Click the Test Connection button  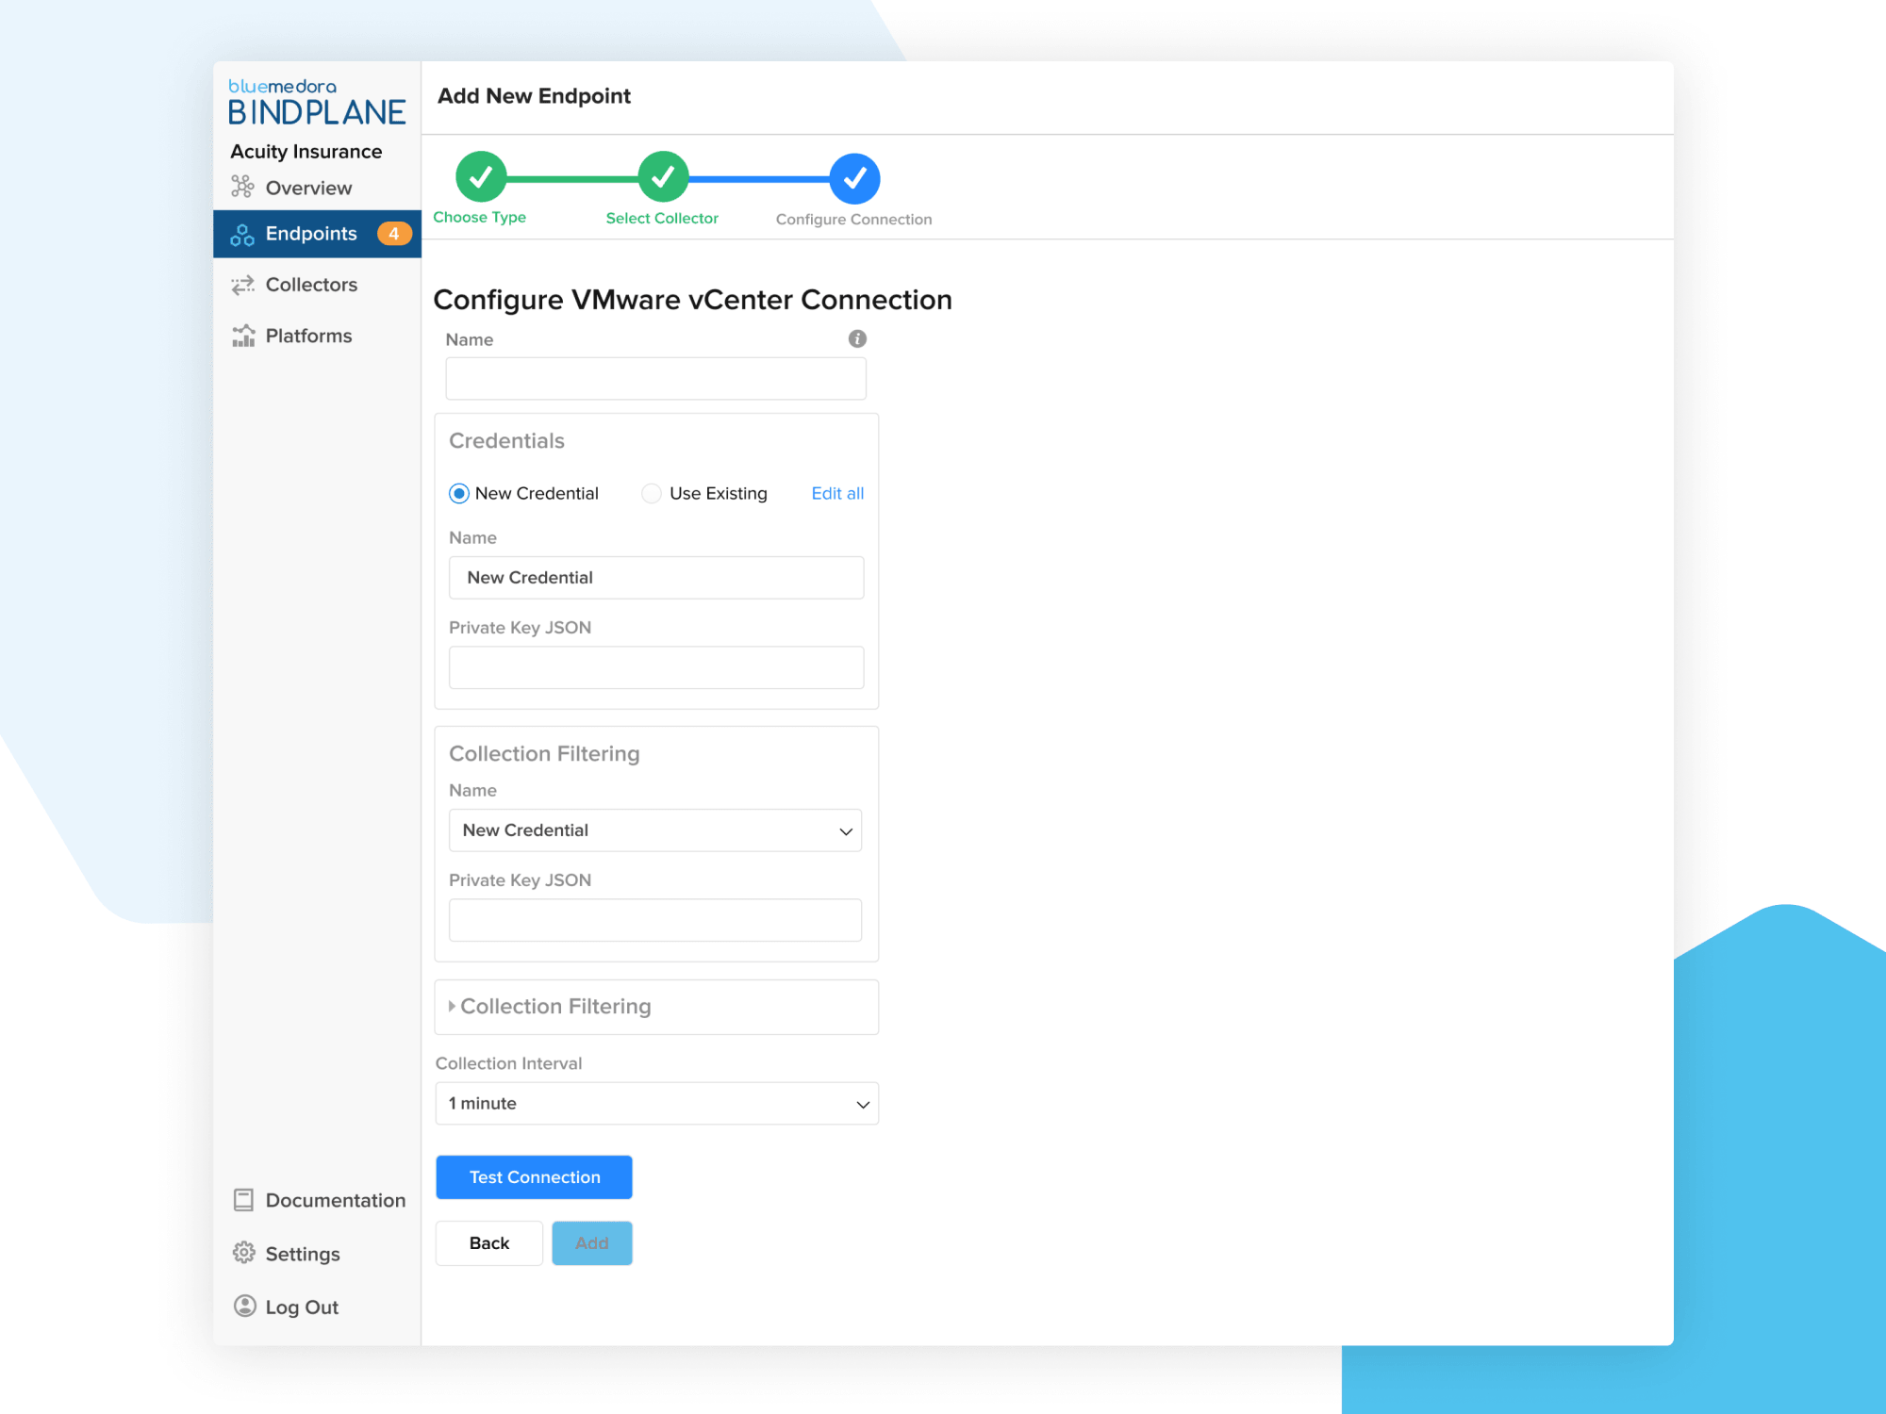click(x=534, y=1177)
